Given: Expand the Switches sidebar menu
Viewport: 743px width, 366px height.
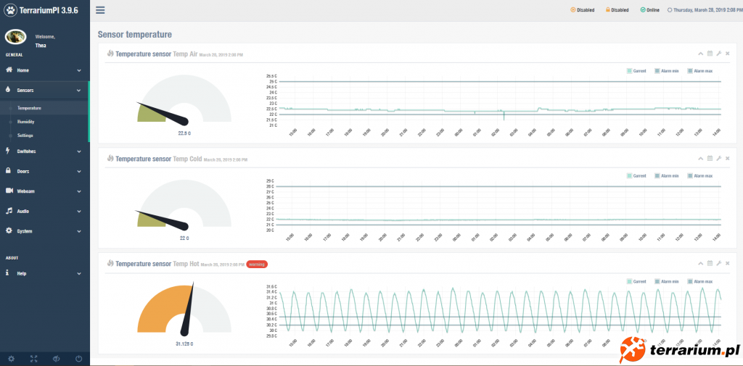Looking at the screenshot, I should pos(44,151).
